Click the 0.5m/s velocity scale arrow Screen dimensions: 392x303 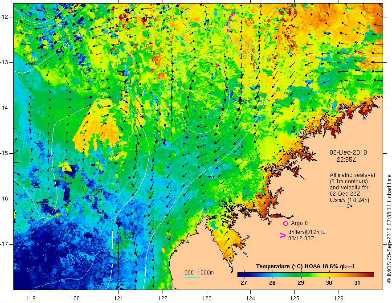point(343,206)
